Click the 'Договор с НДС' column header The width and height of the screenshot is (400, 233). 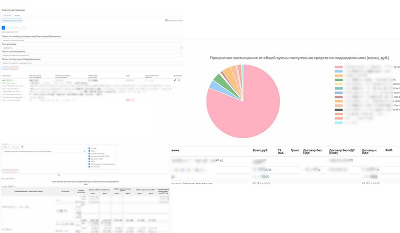[369, 152]
